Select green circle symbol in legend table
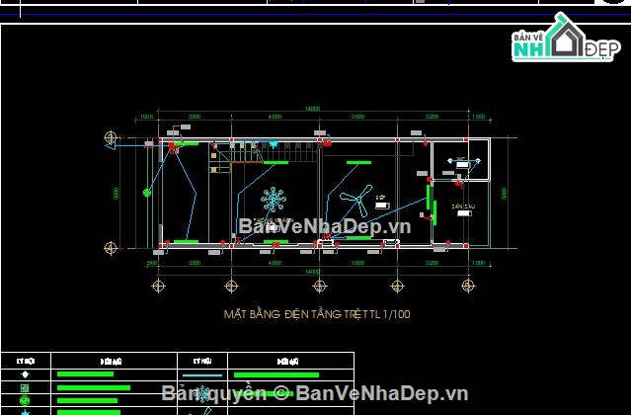This screenshot has height=415, width=631. point(25,400)
